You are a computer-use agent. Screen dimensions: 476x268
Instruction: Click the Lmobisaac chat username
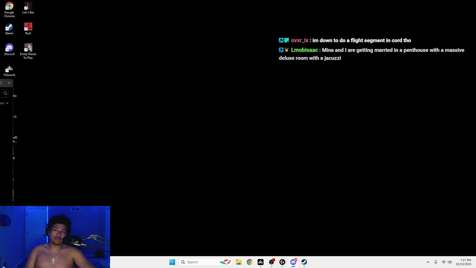[x=305, y=50]
